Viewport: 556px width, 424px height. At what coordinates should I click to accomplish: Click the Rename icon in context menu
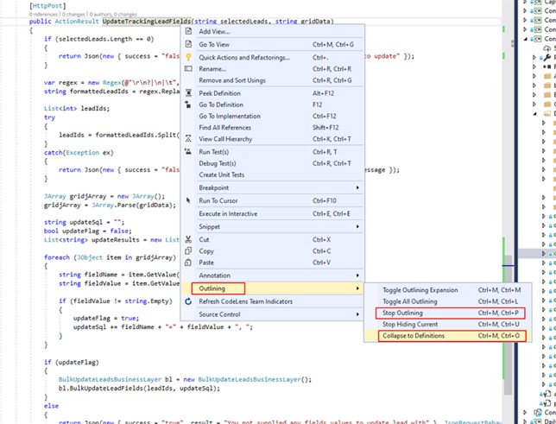pos(189,68)
